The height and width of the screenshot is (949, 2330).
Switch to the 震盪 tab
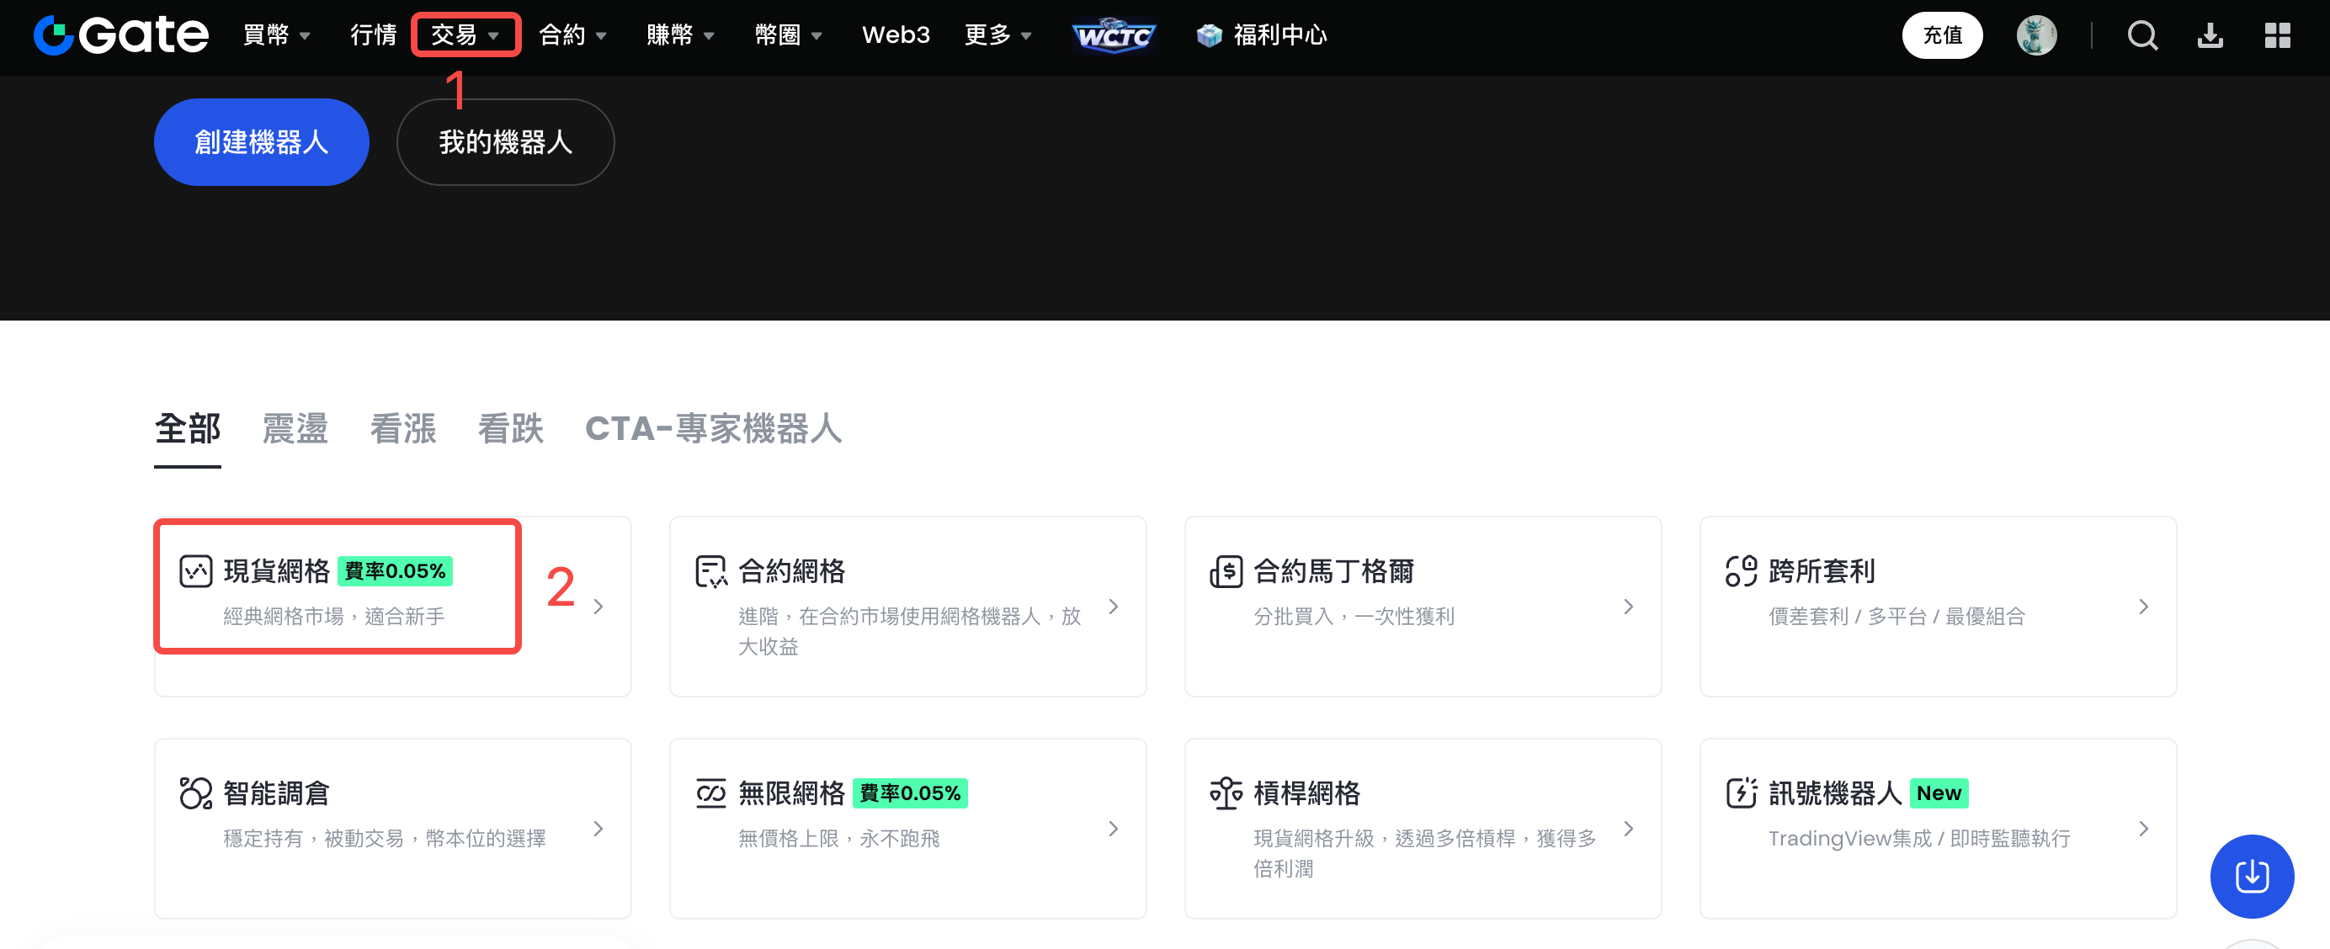(295, 428)
